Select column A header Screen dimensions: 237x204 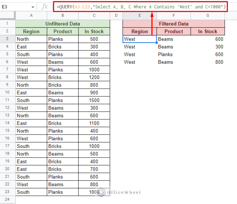point(31,15)
